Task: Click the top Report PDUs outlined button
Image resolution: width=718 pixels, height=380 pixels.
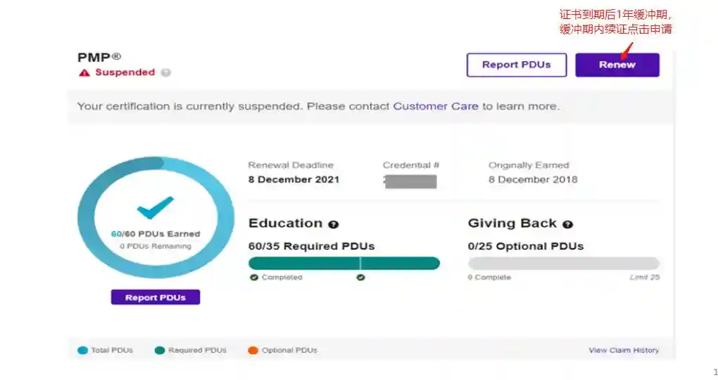Action: tap(516, 65)
